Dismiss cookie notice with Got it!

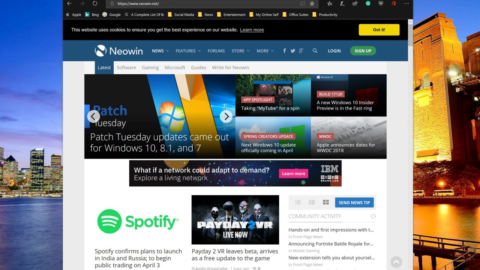point(379,30)
